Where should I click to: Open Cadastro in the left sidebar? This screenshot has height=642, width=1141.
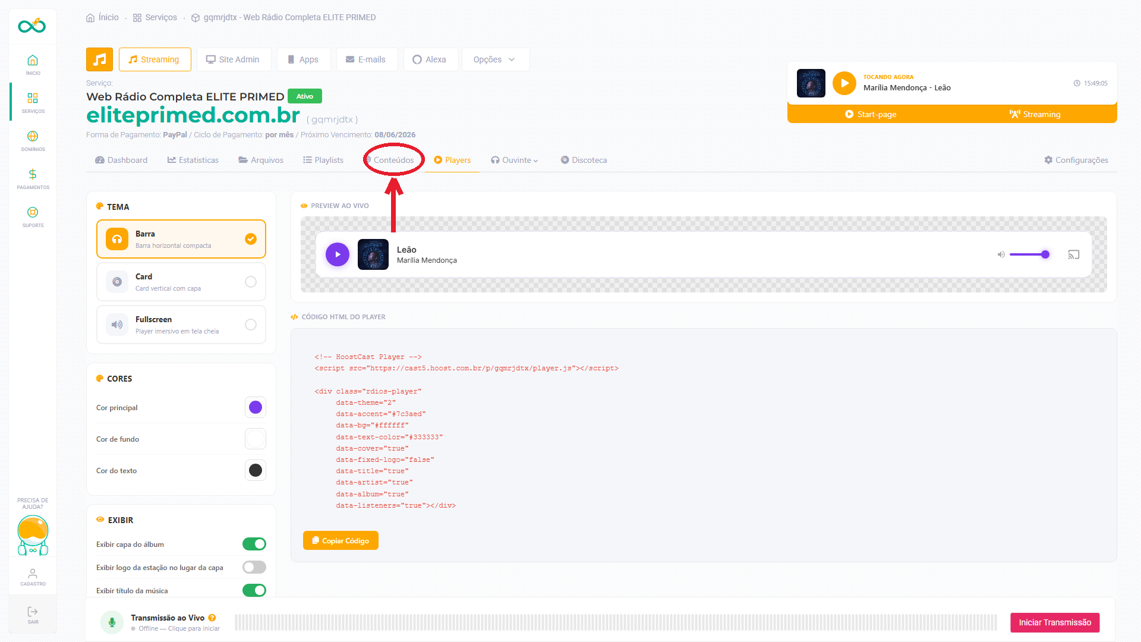coord(33,577)
